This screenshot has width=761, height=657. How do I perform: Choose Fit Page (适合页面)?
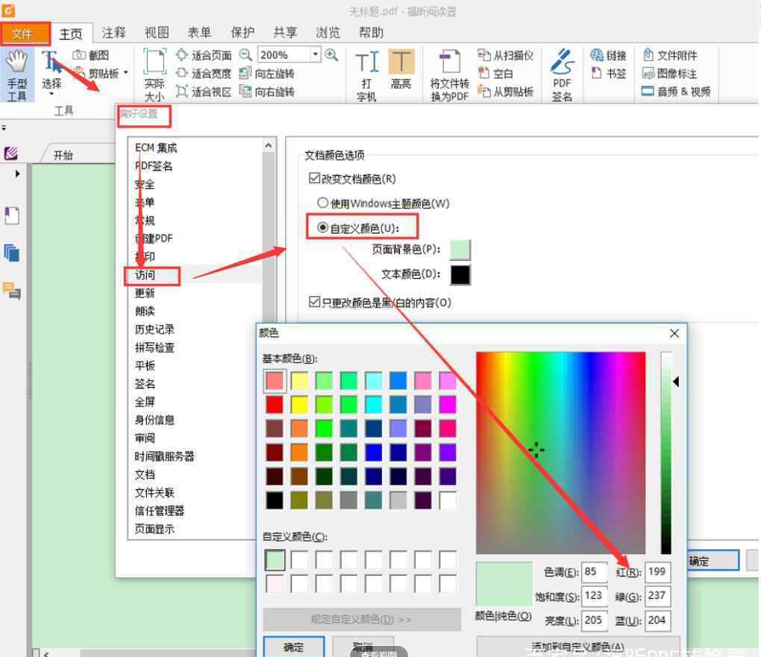(x=204, y=55)
